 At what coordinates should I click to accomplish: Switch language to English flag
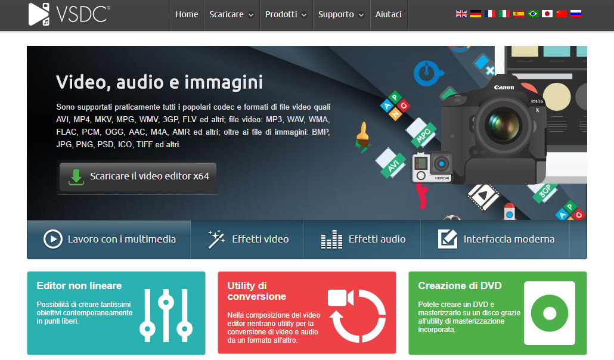[x=461, y=14]
